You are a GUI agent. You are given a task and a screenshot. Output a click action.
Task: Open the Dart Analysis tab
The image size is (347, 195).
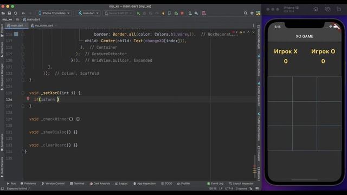(x=100, y=184)
